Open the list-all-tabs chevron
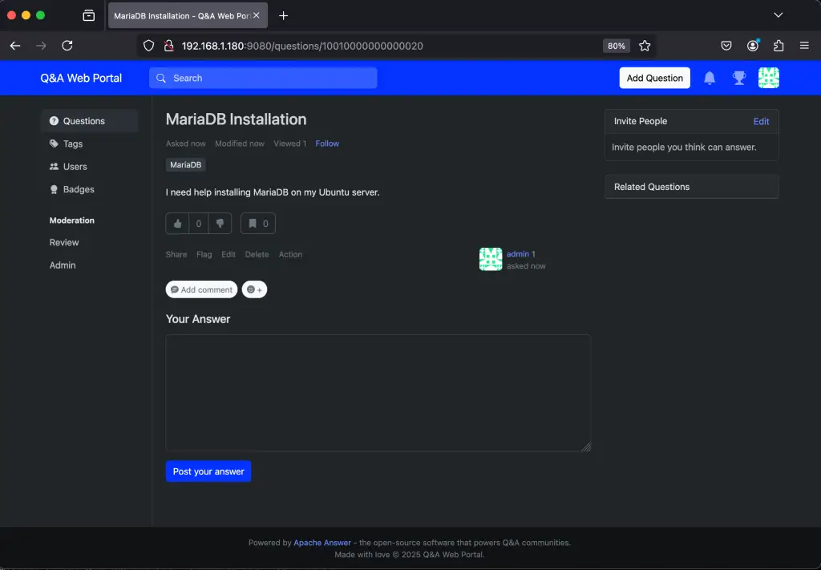Viewport: 821px width, 570px height. [778, 15]
